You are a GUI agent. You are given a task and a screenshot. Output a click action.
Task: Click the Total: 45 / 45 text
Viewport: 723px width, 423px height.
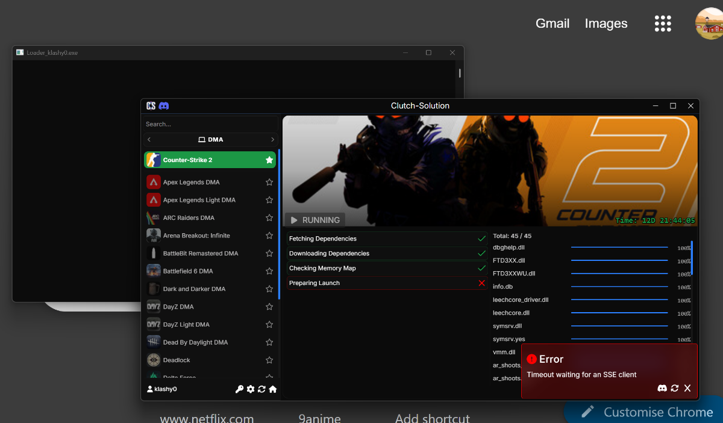(512, 236)
